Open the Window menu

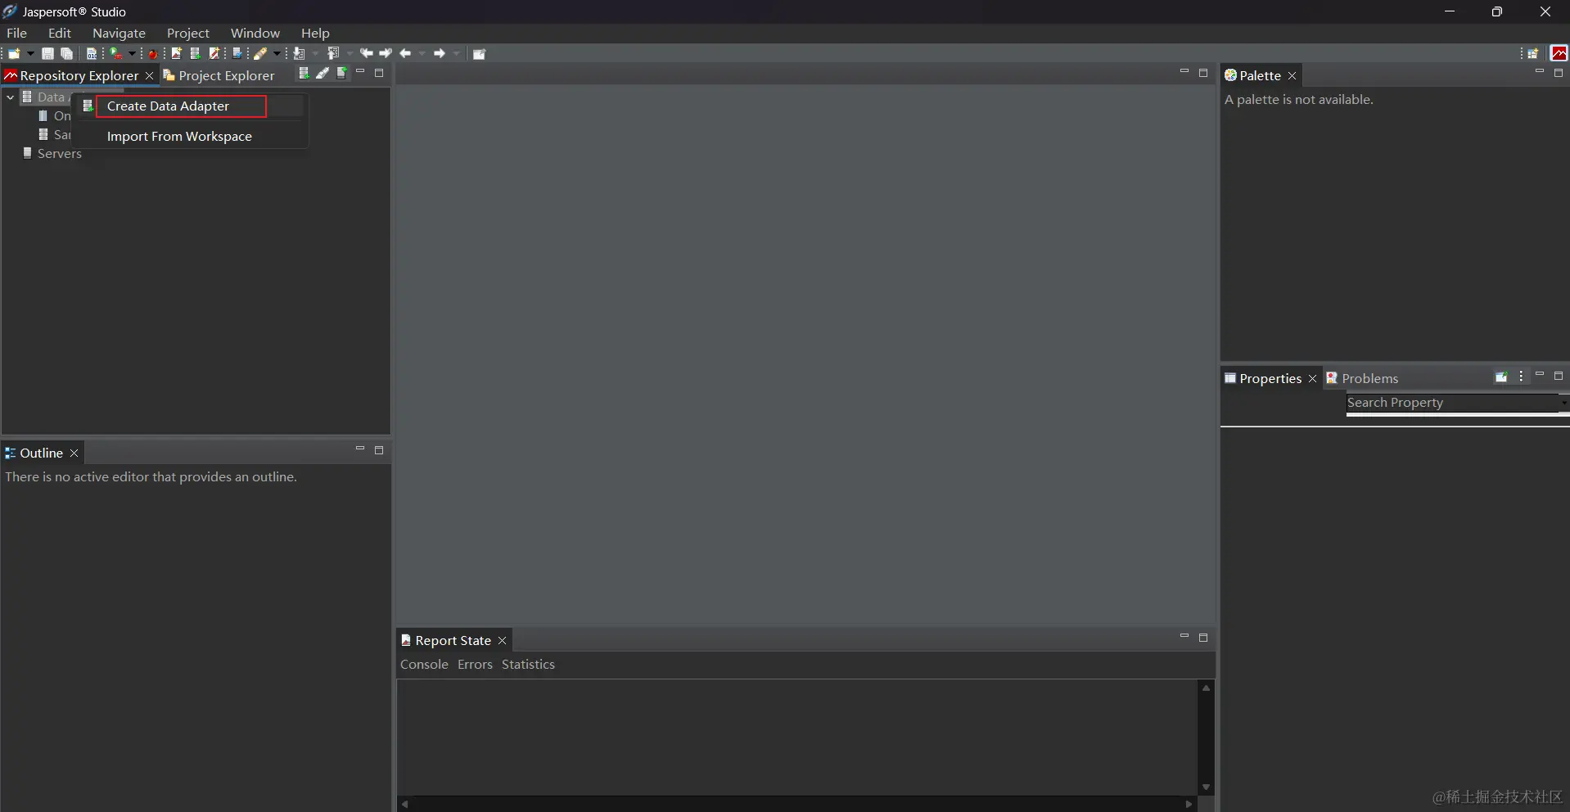[x=255, y=33]
